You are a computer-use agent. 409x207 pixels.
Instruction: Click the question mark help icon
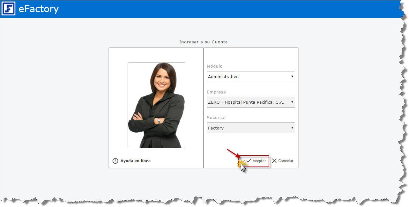[x=115, y=161]
